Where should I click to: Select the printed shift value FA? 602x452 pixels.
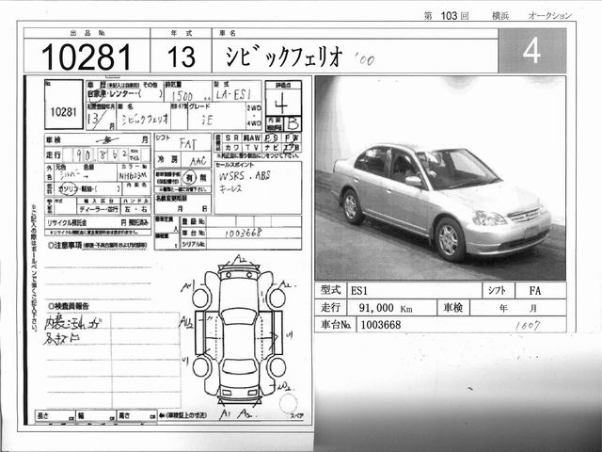coord(534,291)
